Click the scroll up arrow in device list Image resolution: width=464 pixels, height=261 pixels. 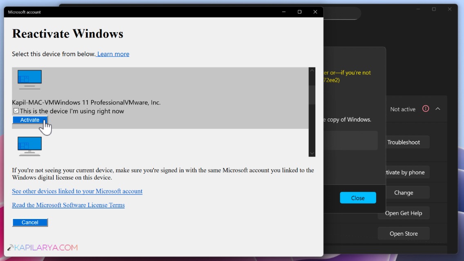312,70
